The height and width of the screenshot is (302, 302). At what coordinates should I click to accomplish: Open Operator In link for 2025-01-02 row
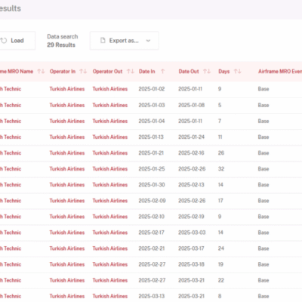coord(67,89)
